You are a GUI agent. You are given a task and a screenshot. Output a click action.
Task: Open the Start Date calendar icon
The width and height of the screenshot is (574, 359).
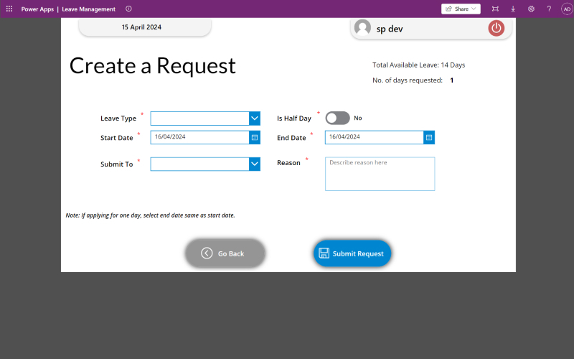tap(255, 137)
